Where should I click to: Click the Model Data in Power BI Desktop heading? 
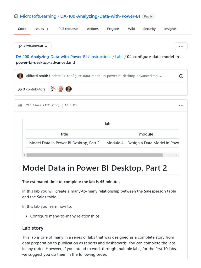(94, 168)
